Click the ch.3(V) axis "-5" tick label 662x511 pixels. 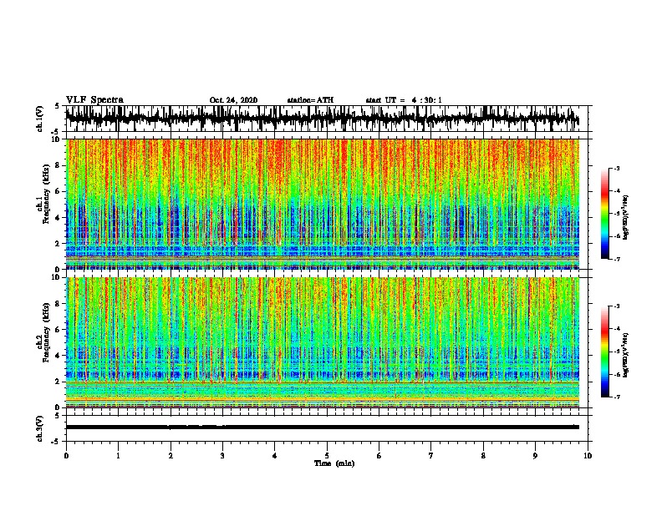click(x=57, y=442)
